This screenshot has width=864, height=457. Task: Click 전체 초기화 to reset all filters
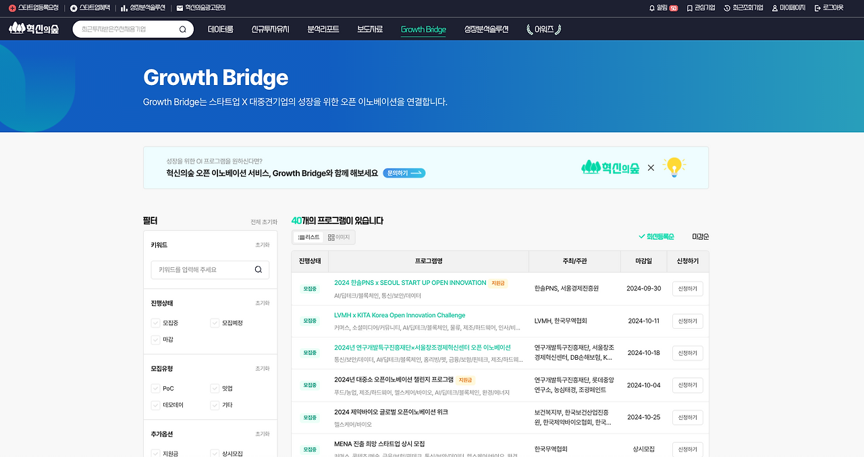264,222
